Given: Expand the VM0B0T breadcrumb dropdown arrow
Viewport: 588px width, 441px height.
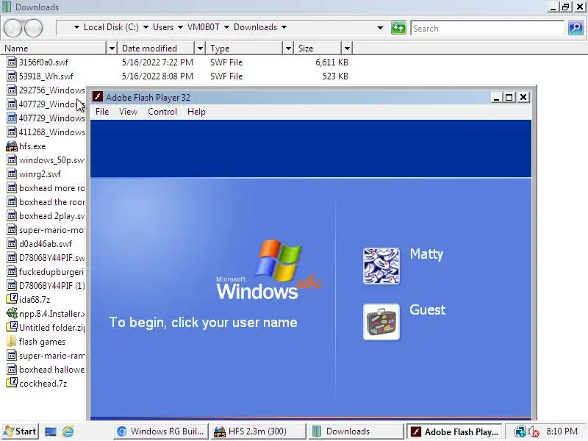Looking at the screenshot, I should (x=226, y=27).
